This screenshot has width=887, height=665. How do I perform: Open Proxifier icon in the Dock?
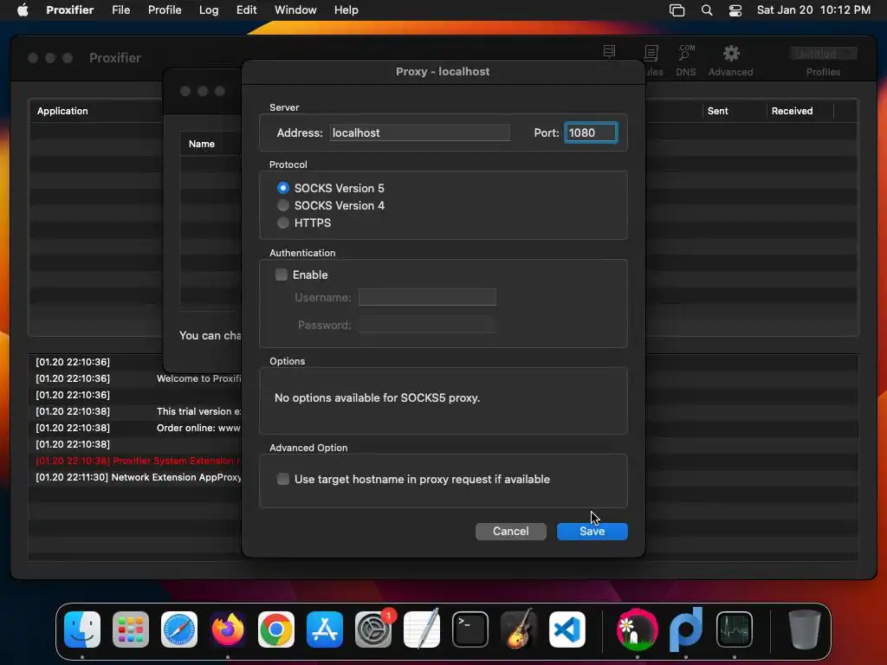686,629
